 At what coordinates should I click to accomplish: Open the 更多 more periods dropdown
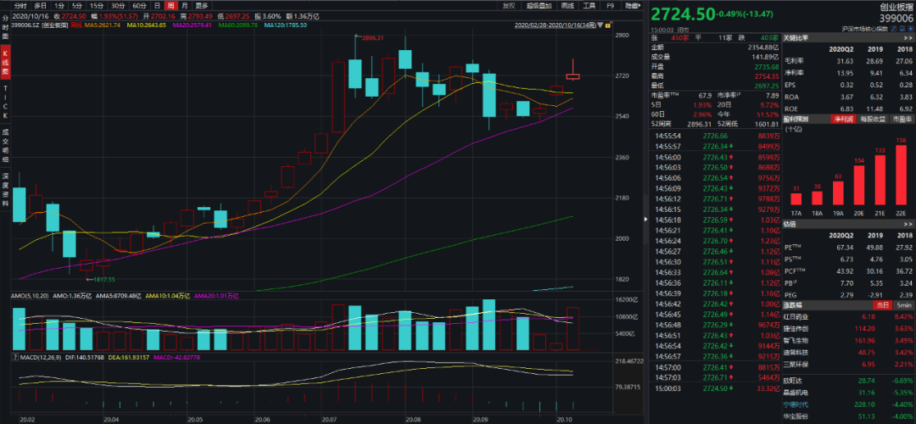(x=202, y=5)
